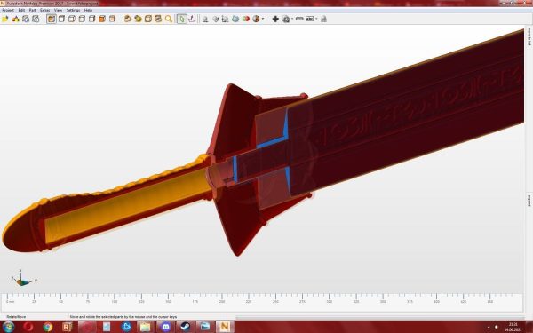533x333 pixels.
Task: Open the orange R application in taskbar
Action: [68, 327]
